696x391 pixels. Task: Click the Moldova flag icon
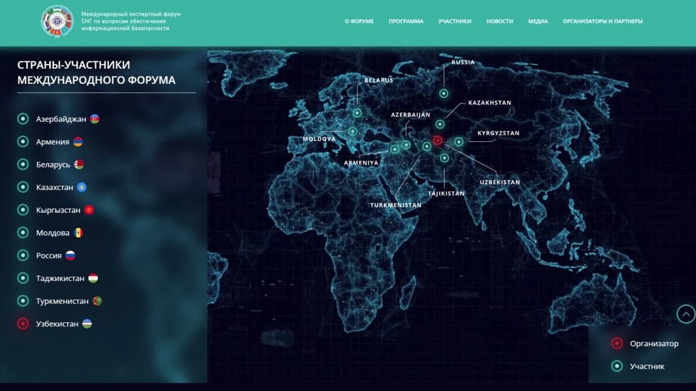(x=78, y=233)
